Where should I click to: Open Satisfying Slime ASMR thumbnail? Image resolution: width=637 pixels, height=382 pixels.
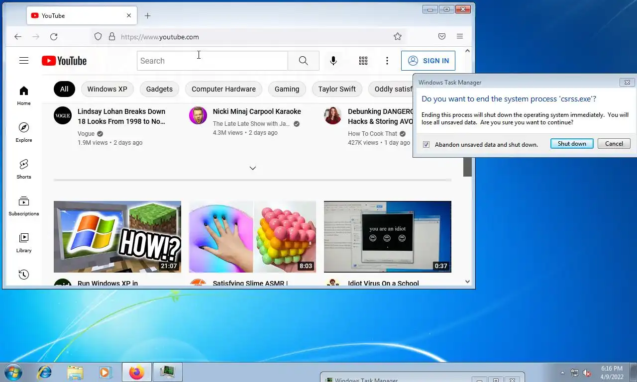click(x=252, y=237)
